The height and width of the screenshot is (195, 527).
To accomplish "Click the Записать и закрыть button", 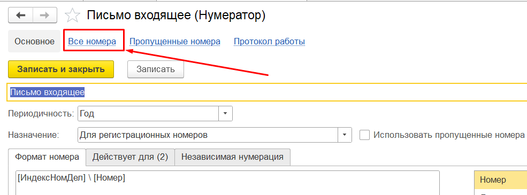I will tap(61, 69).
